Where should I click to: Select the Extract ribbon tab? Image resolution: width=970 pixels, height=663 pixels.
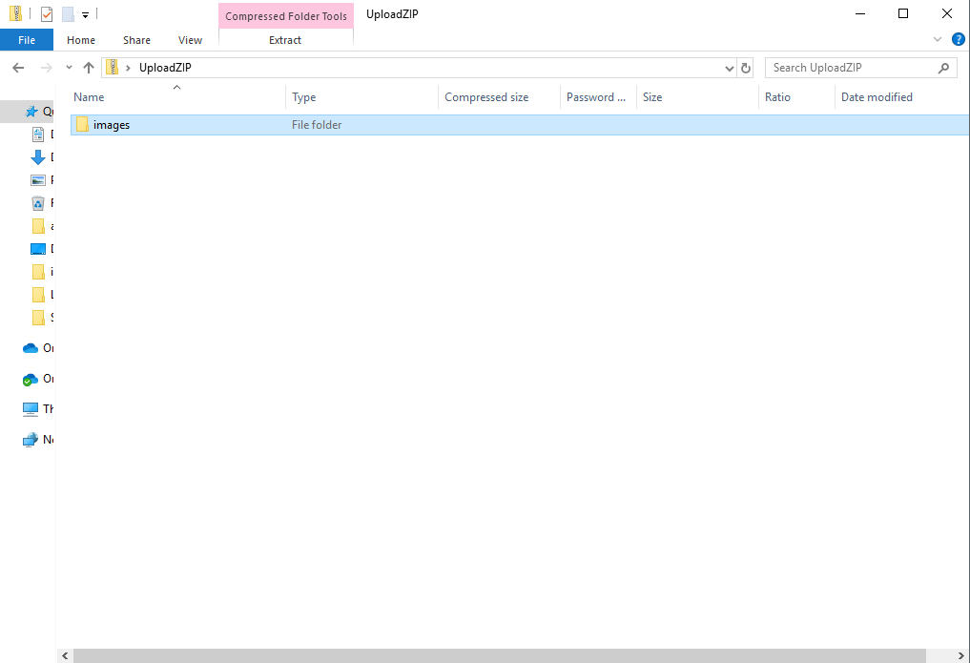(285, 40)
